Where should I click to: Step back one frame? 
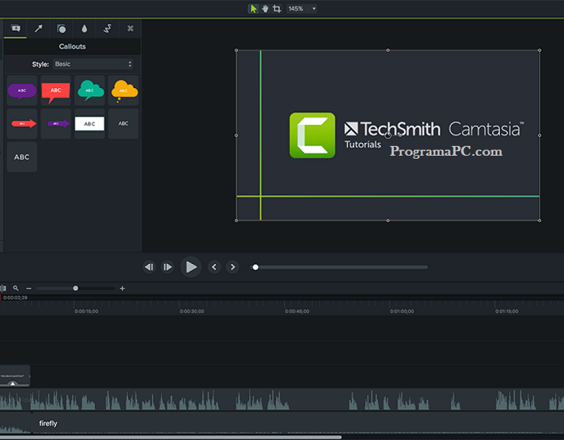(x=149, y=267)
